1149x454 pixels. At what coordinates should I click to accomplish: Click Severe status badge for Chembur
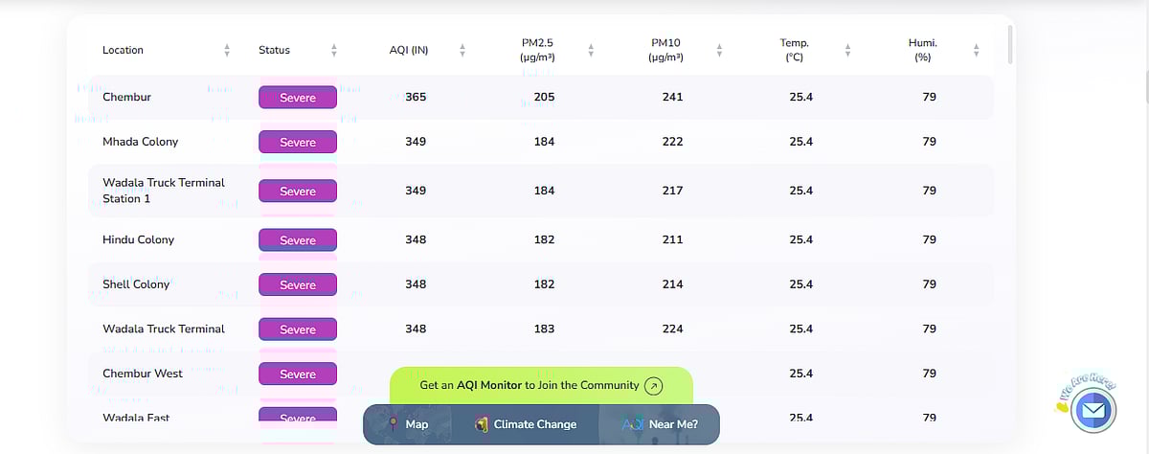pos(298,98)
